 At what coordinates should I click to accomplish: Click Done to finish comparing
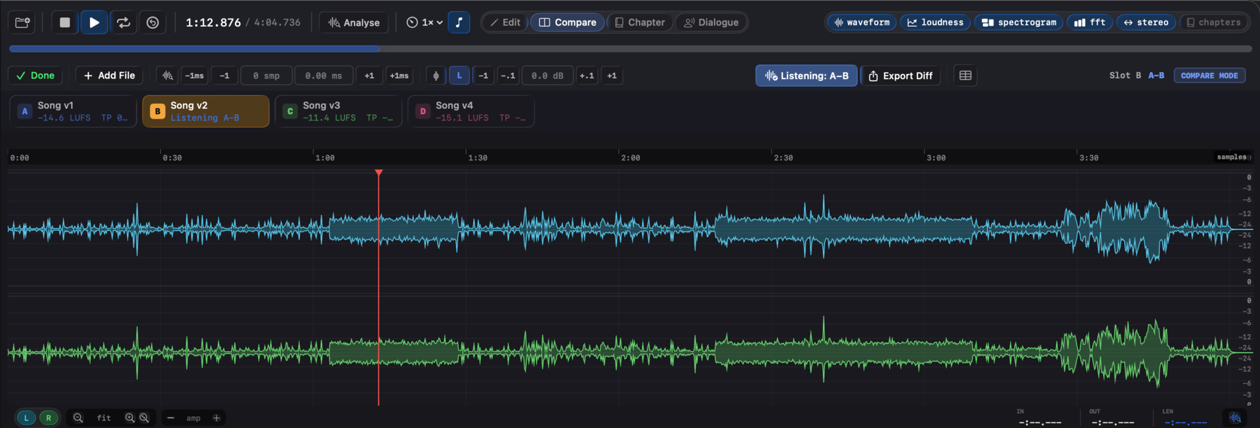(35, 75)
